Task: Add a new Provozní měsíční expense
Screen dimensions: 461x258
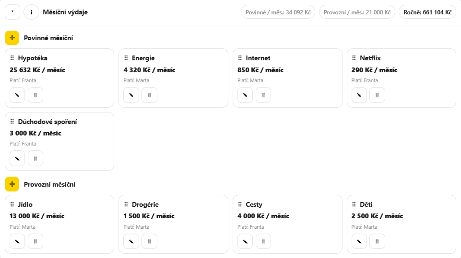Action: pyautogui.click(x=12, y=184)
